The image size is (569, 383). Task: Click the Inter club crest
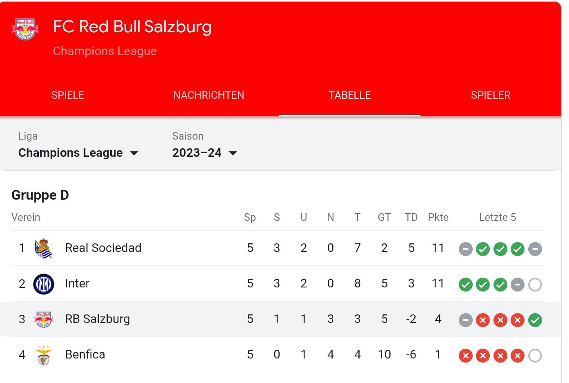(x=43, y=284)
